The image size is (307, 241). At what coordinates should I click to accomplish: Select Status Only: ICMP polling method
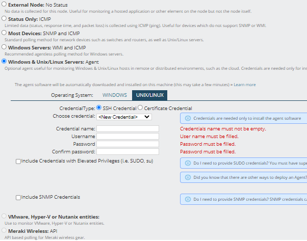point(4,18)
